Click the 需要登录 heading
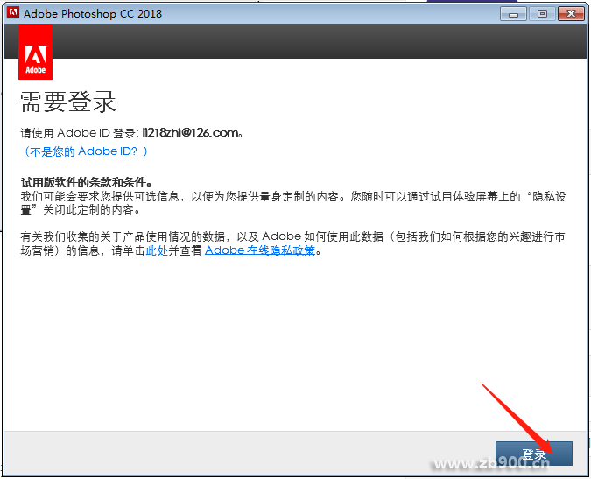The width and height of the screenshot is (591, 479). 68,102
